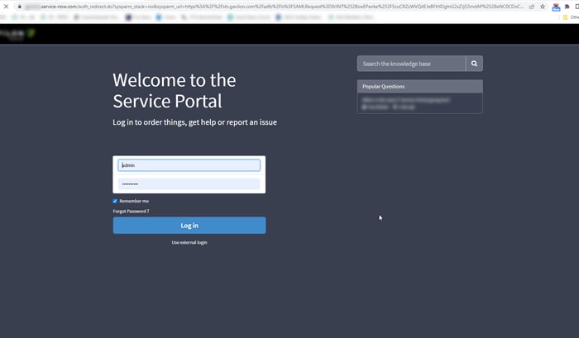Click the Popular Questions panel header
The width and height of the screenshot is (579, 338).
point(420,86)
